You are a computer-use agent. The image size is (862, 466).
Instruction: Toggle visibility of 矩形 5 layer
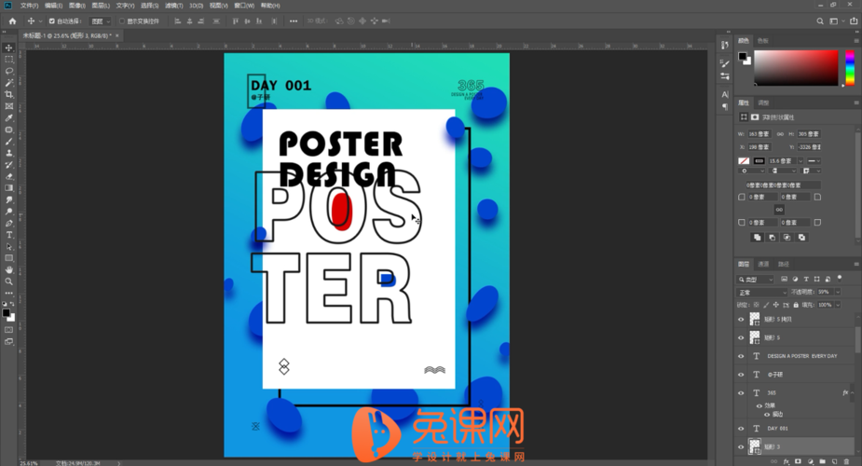click(741, 337)
